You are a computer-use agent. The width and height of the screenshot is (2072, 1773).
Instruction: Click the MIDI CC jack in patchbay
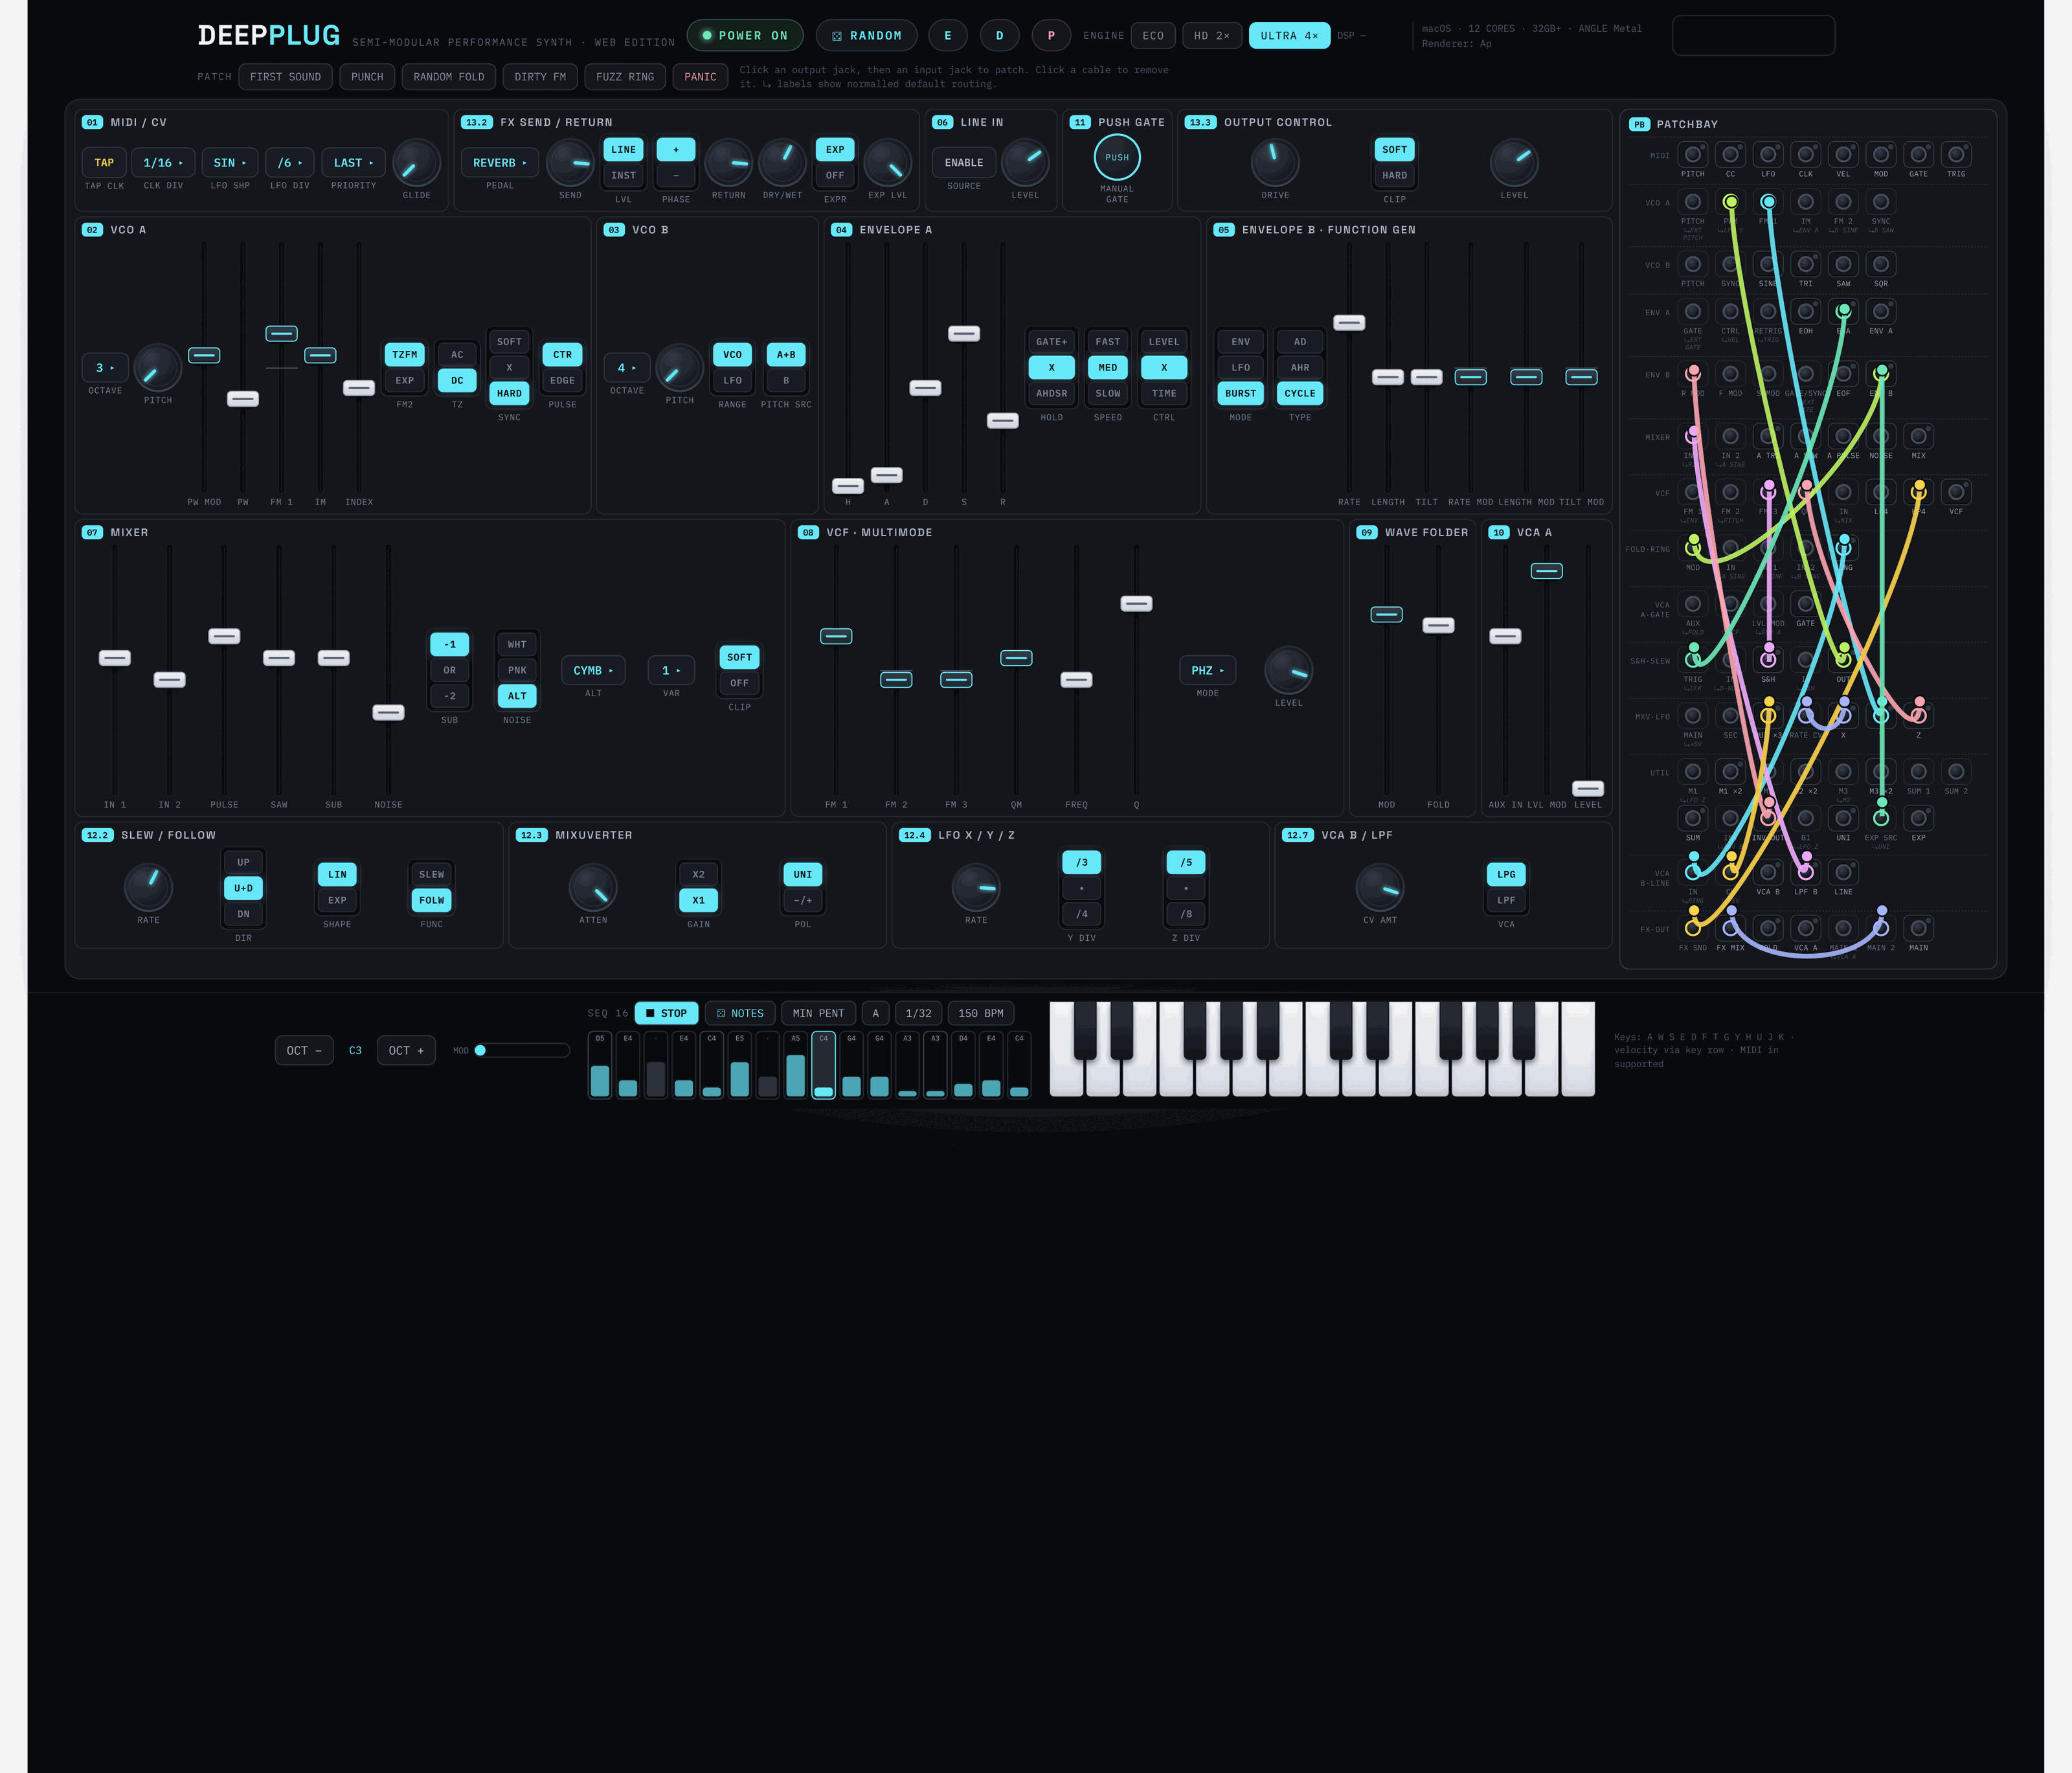click(x=1730, y=155)
